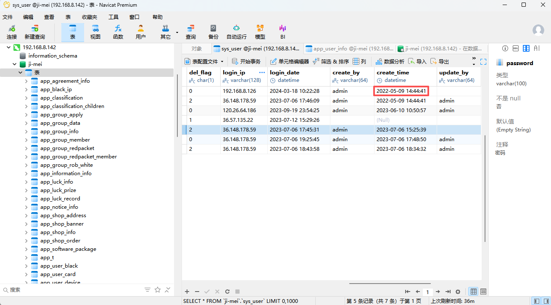Screen dimensions: 551x305
Task: Open the paging settings gear icon
Action: [458, 292]
